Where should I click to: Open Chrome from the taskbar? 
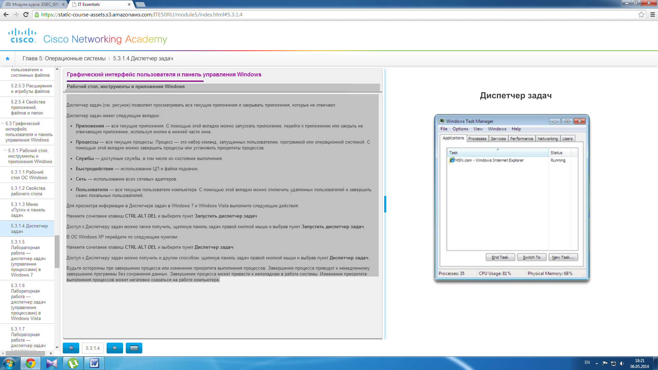click(31, 363)
